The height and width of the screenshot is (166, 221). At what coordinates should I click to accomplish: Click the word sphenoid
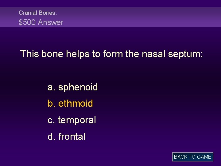coord(78,87)
